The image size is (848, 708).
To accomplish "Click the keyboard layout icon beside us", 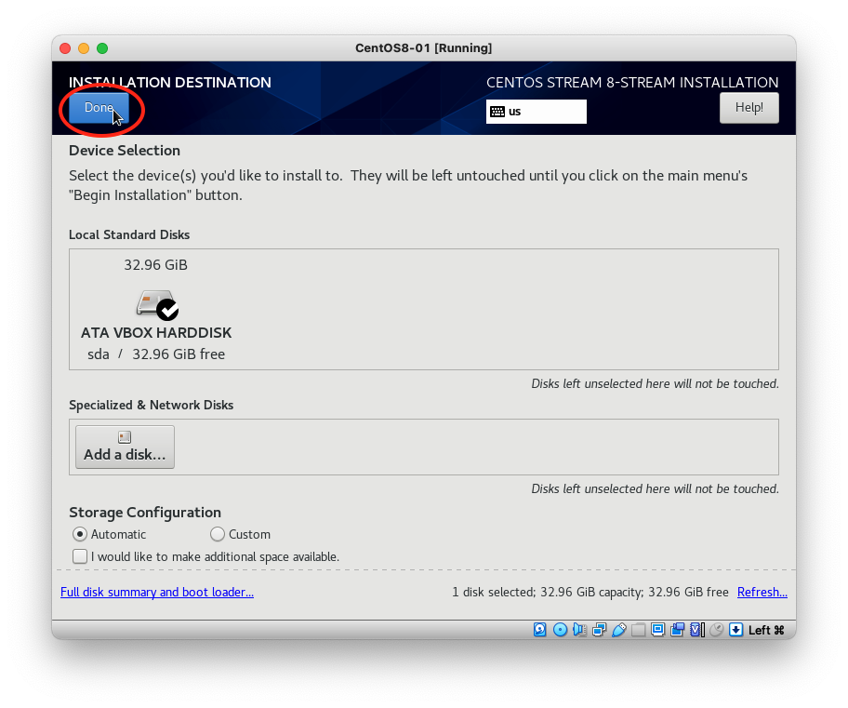I will pos(497,112).
